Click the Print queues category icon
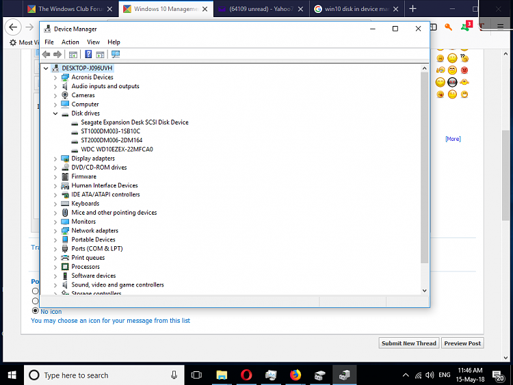The height and width of the screenshot is (385, 513). click(x=65, y=258)
